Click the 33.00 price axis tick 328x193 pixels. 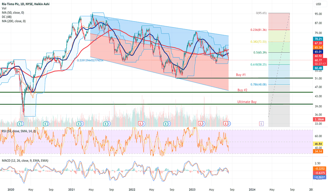click(318, 124)
